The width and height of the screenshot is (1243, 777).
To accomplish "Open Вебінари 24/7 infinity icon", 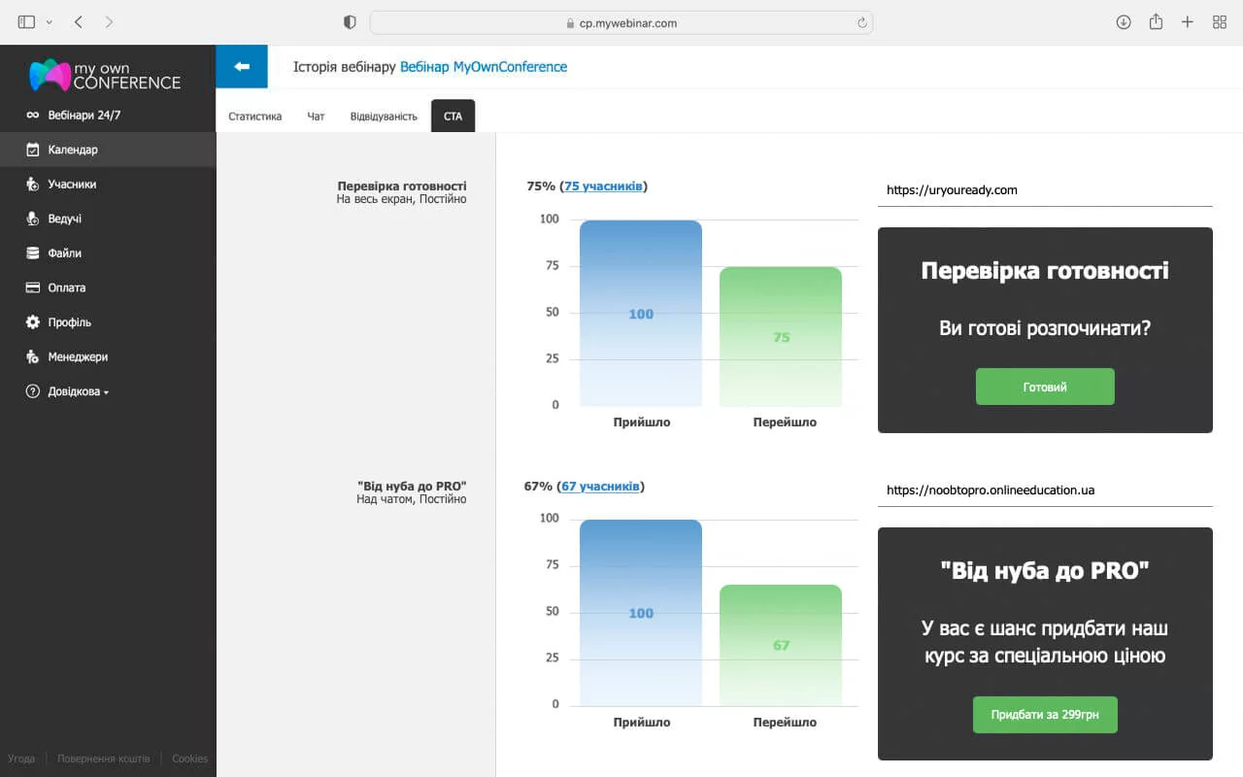I will [32, 116].
